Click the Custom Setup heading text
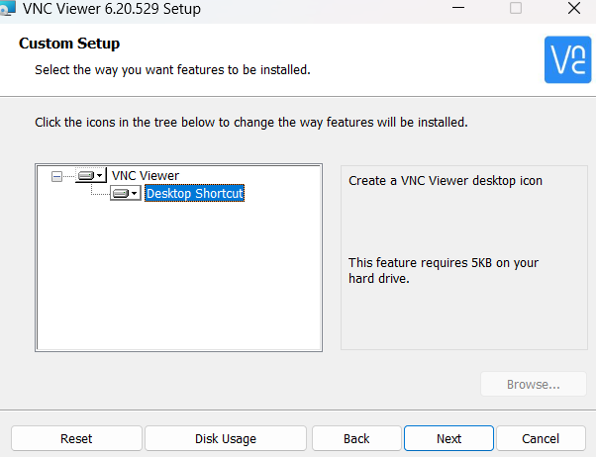The image size is (596, 457). (x=69, y=44)
